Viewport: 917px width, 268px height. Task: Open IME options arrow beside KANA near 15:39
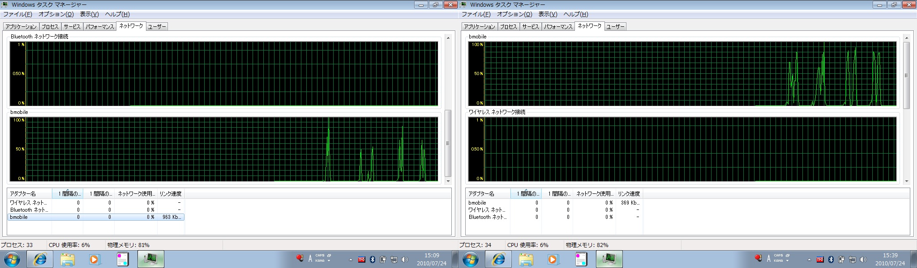788,261
